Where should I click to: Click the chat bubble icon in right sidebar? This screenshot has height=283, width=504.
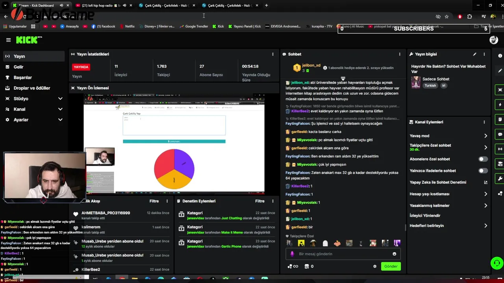(x=500, y=134)
